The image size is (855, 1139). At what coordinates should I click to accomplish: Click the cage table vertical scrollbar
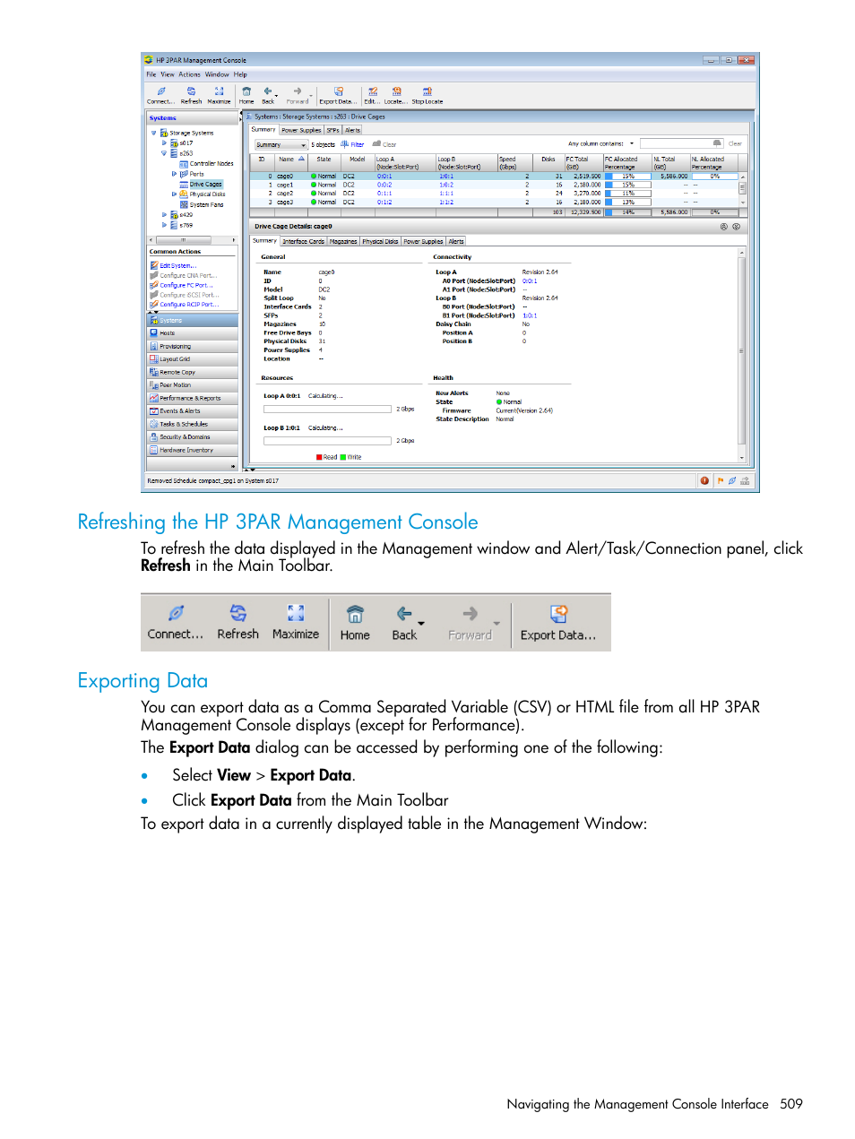click(x=742, y=189)
